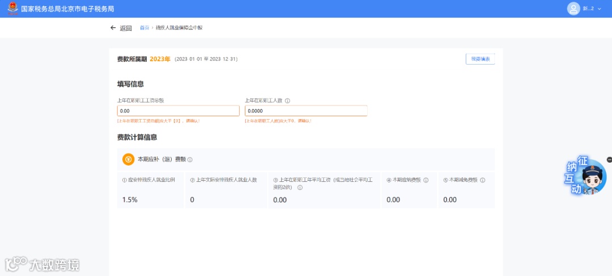Click the 0.00 under 本期减免费额
This screenshot has height=276, width=612.
click(x=449, y=200)
